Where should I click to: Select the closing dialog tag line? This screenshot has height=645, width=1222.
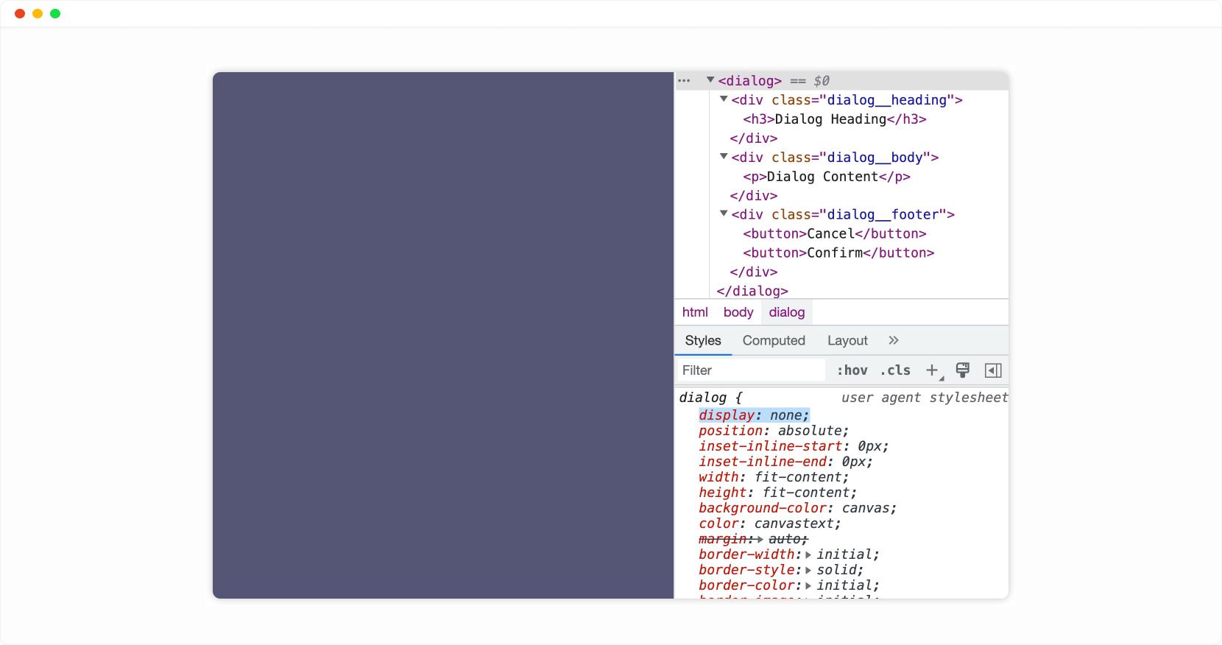point(752,292)
